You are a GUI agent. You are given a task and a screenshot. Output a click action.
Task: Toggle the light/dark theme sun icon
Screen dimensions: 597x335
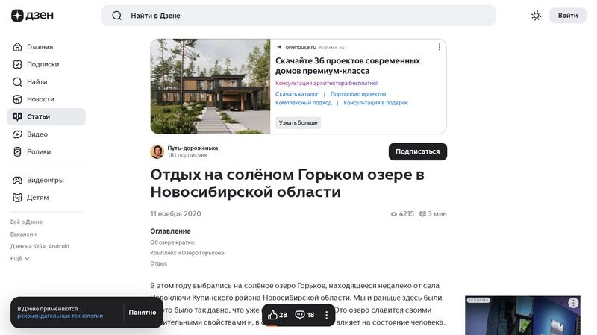536,16
